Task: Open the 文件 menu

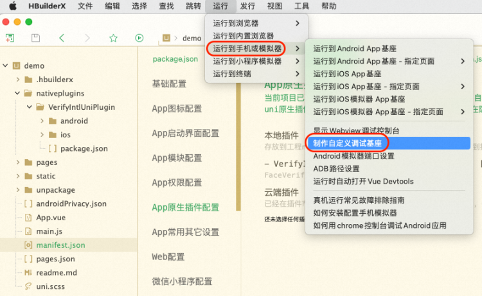Action: click(85, 6)
